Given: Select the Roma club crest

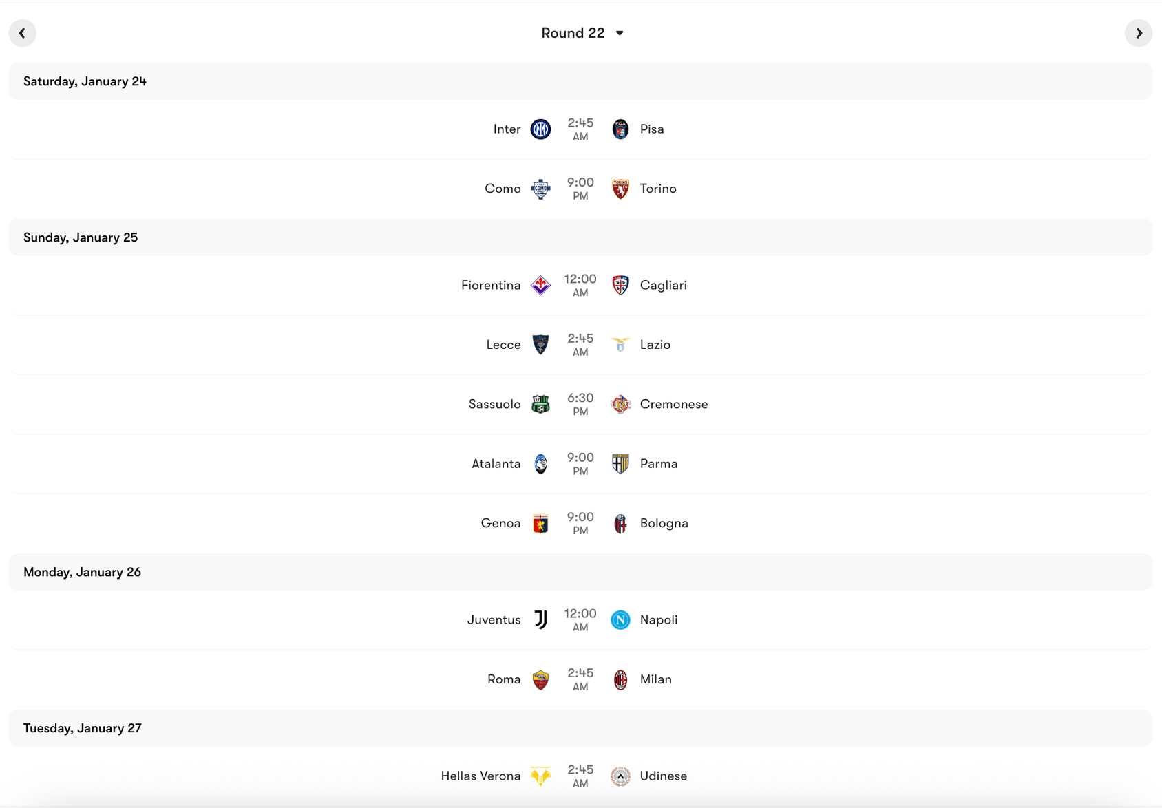Looking at the screenshot, I should coord(541,679).
